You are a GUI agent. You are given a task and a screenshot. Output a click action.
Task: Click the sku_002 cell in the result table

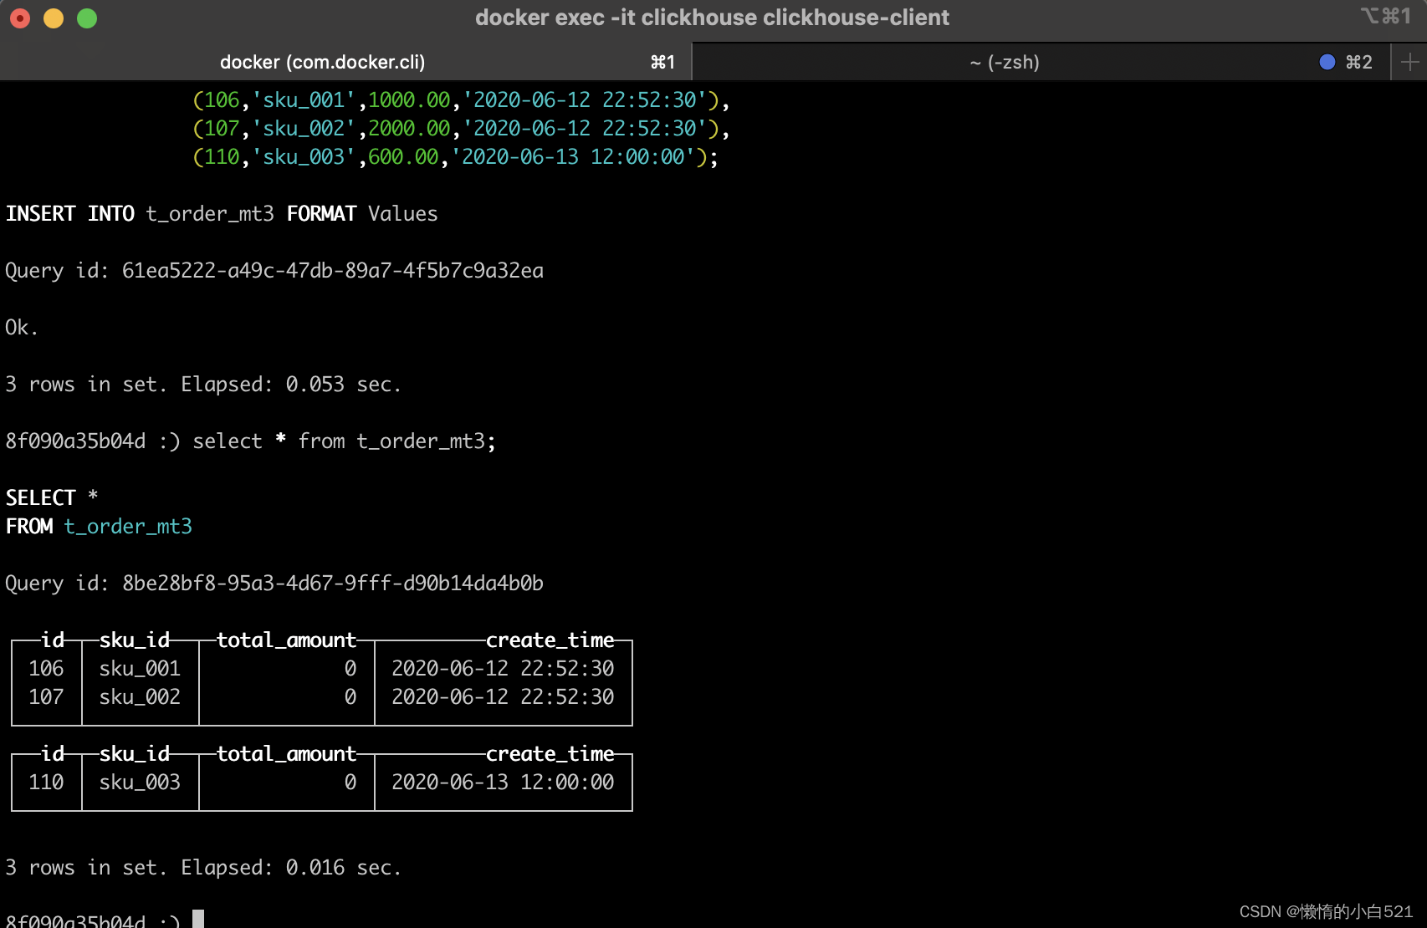(x=140, y=697)
